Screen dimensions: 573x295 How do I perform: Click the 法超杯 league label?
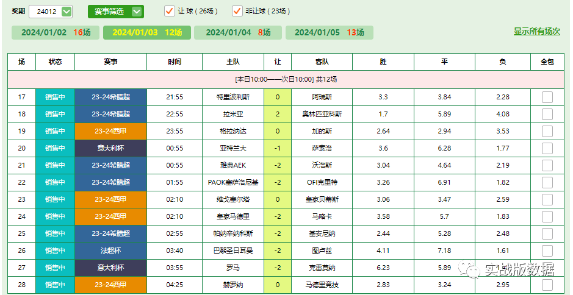110,251
